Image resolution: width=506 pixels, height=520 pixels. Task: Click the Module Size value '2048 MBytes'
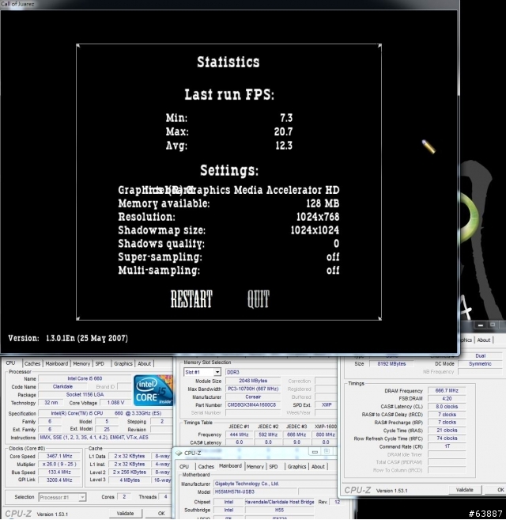pyautogui.click(x=253, y=381)
